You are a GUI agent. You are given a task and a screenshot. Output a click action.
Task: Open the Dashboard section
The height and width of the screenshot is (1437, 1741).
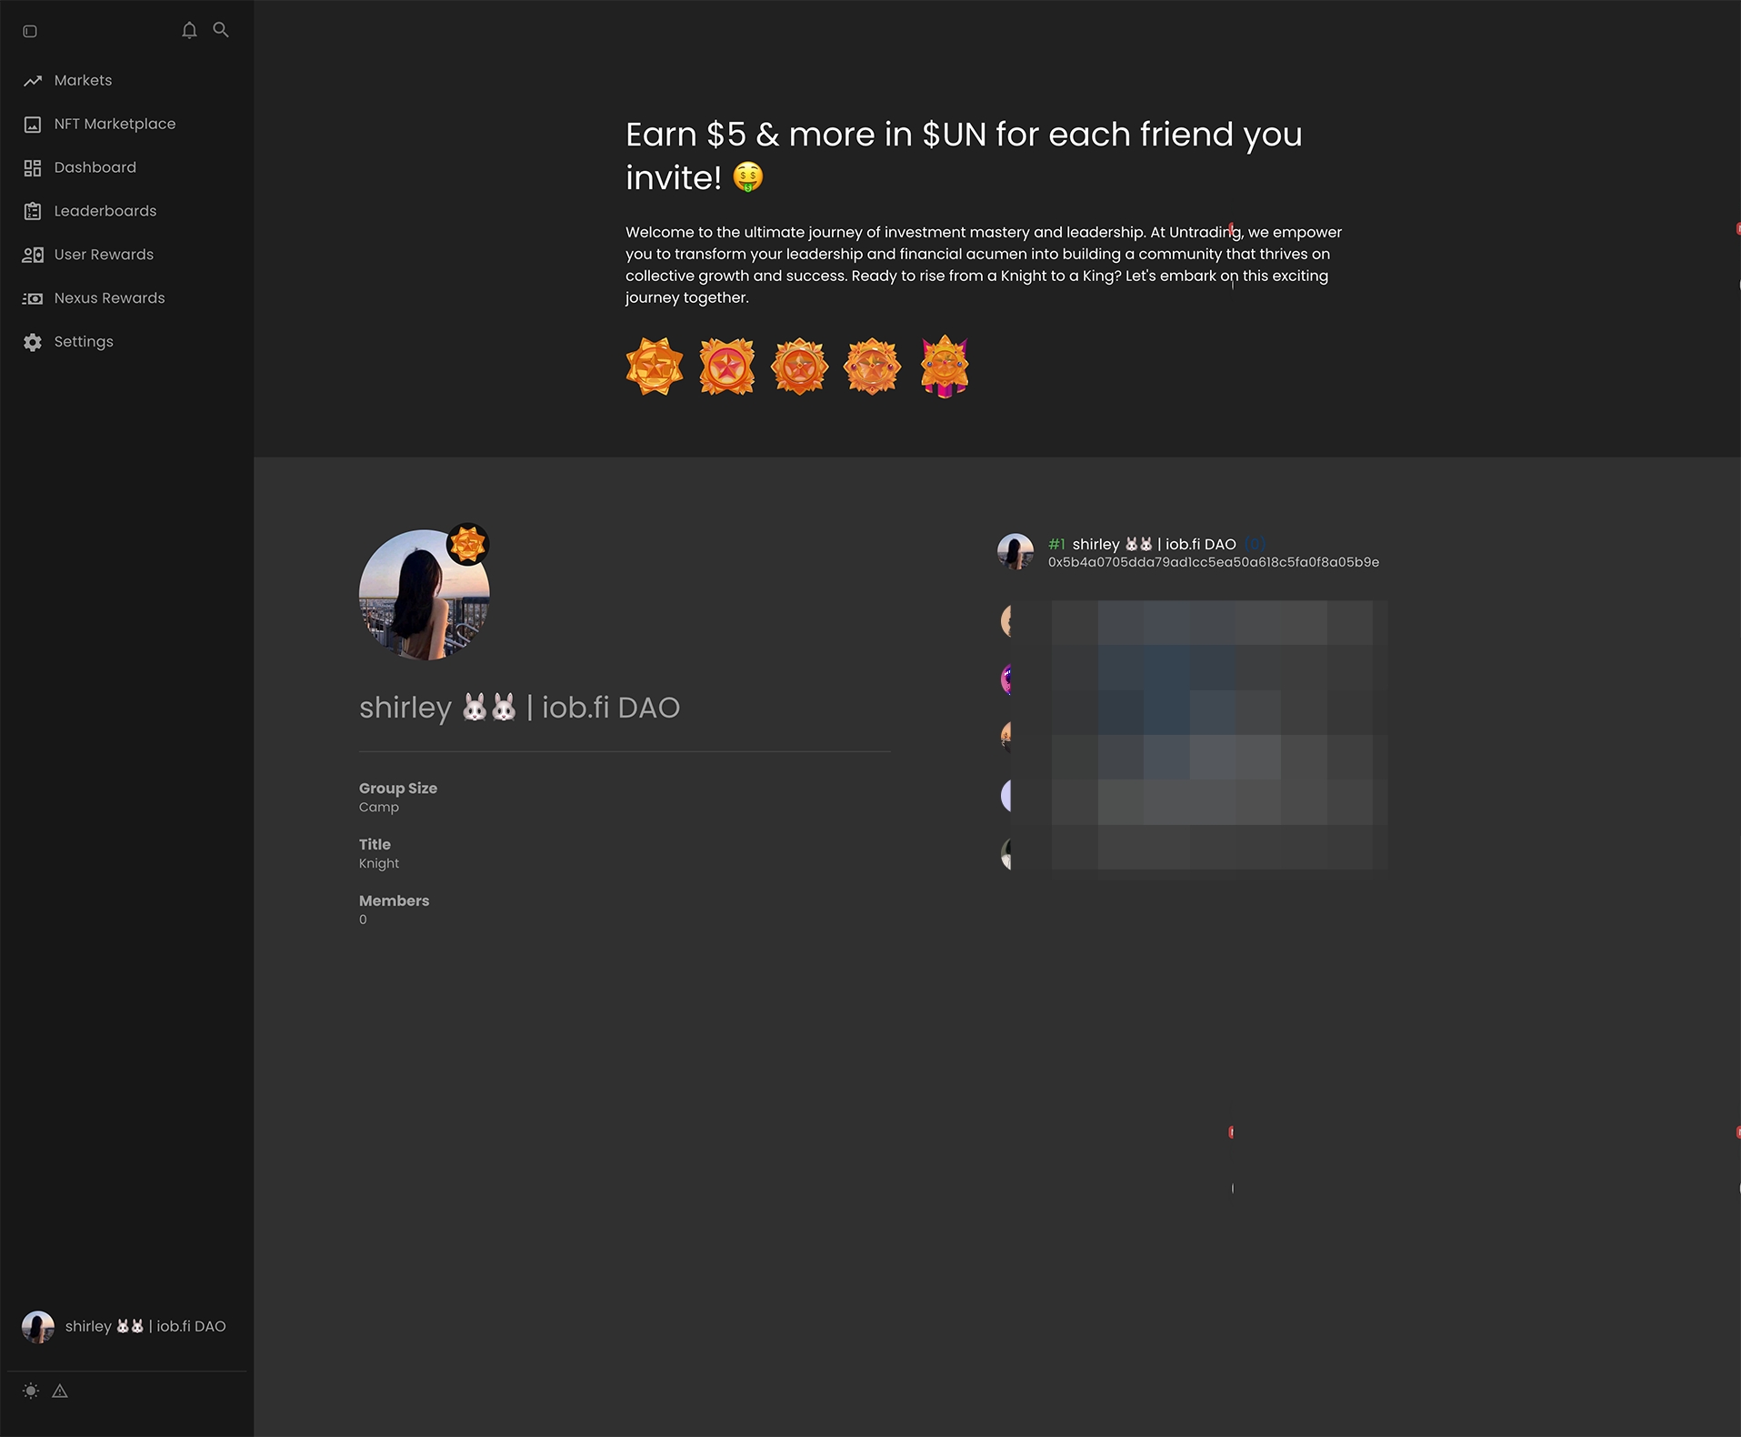pos(95,167)
